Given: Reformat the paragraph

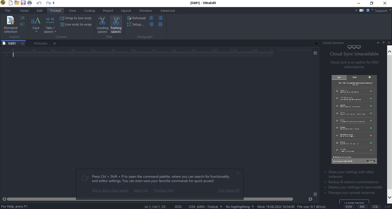Looking at the screenshot, I should (x=137, y=18).
